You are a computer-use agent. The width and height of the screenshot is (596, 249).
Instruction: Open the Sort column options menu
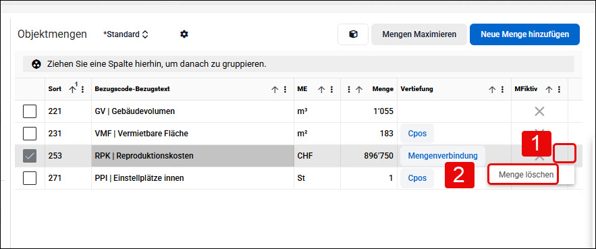pos(83,89)
